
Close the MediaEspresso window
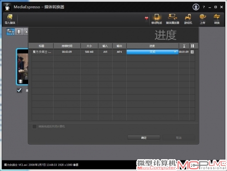point(222,7)
